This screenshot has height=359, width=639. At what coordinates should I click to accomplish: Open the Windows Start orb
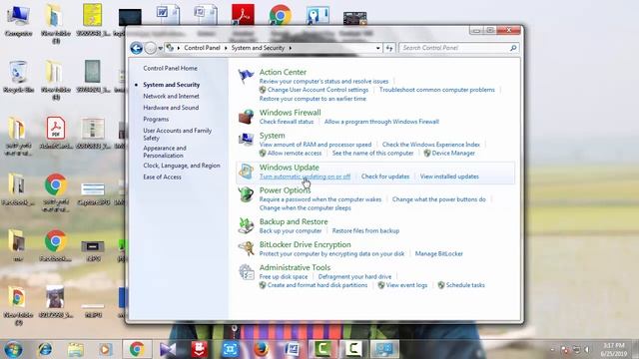[13, 349]
